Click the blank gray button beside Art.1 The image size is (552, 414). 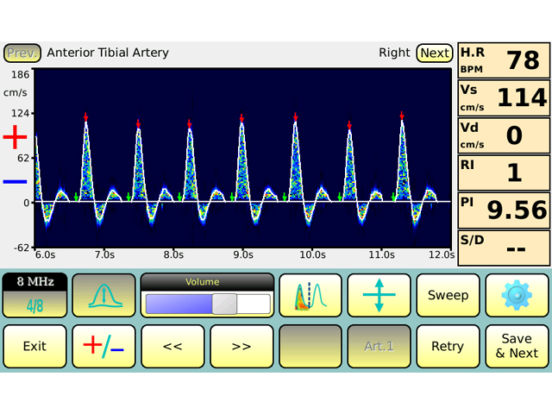[x=310, y=347]
